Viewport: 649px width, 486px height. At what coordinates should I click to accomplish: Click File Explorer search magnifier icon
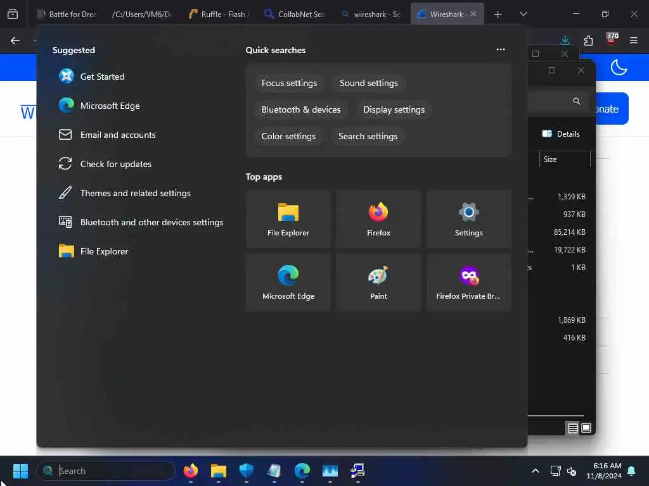(x=576, y=101)
